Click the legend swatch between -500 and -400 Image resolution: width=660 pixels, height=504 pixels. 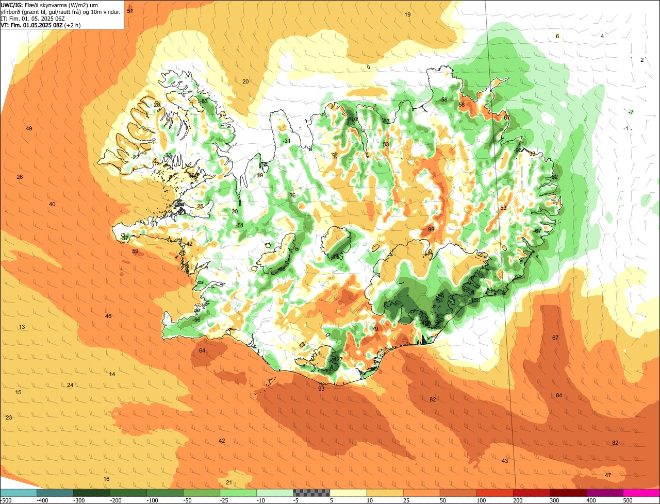point(19,493)
